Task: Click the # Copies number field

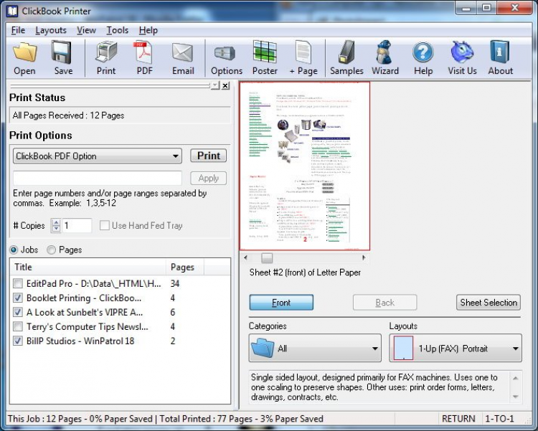Action: coord(76,225)
